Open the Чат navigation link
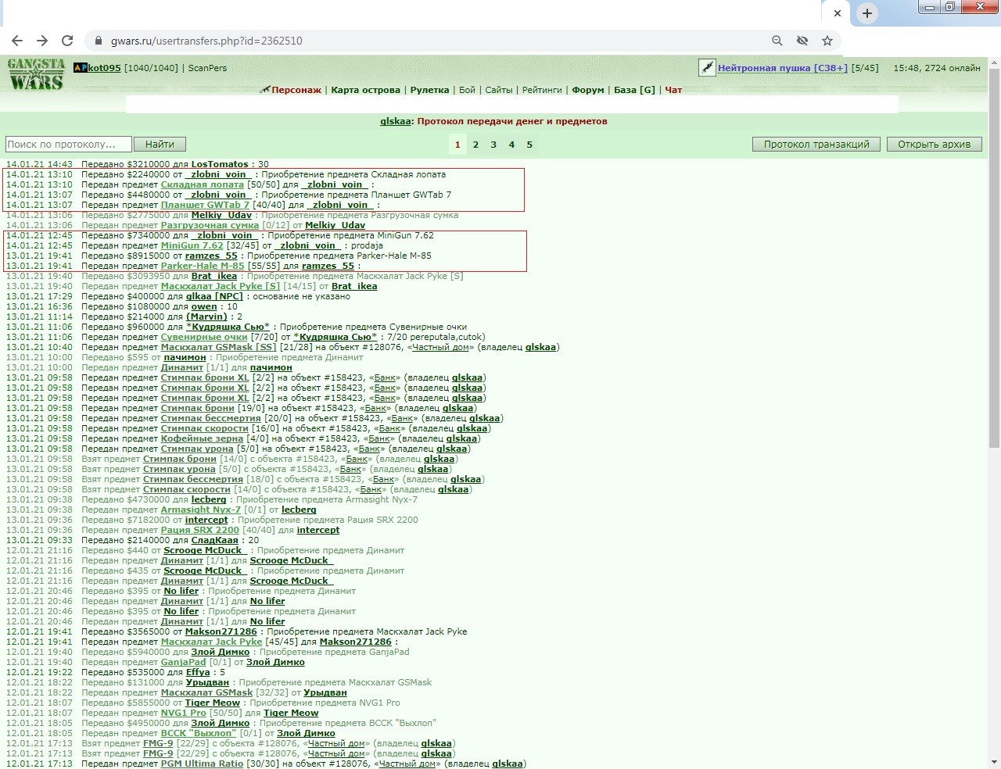This screenshot has height=769, width=1001. [673, 90]
